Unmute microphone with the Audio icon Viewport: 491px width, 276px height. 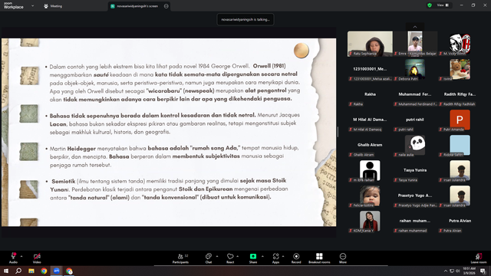tap(13, 256)
